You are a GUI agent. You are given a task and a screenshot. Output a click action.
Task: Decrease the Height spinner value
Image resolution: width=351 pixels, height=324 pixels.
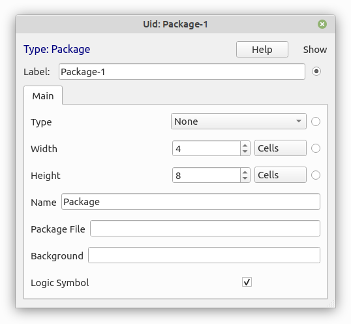[245, 178]
